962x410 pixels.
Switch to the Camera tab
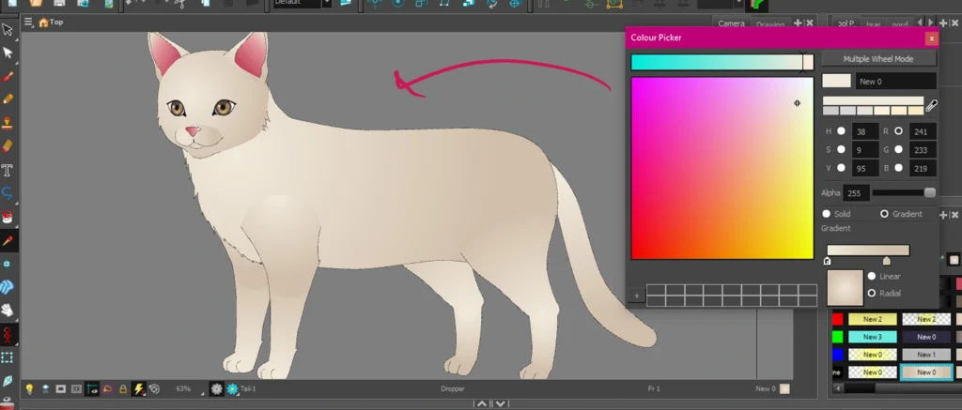(x=731, y=23)
